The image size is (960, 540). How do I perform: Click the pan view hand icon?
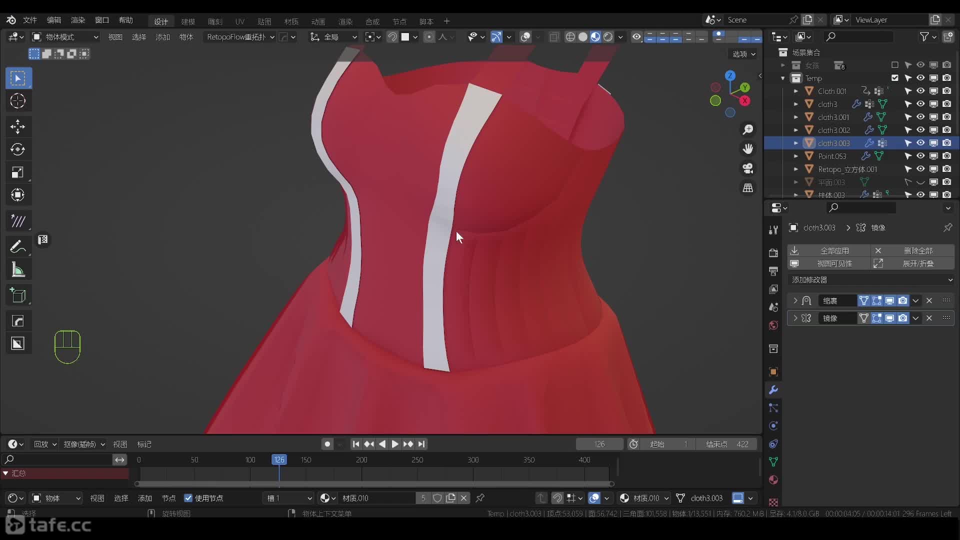tap(748, 149)
